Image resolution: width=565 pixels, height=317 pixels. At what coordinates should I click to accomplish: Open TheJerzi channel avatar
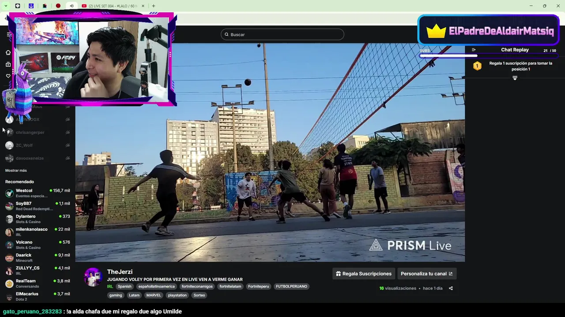[x=93, y=277]
